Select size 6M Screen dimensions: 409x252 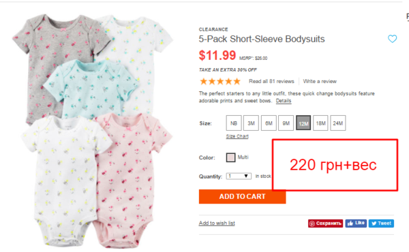pyautogui.click(x=269, y=123)
